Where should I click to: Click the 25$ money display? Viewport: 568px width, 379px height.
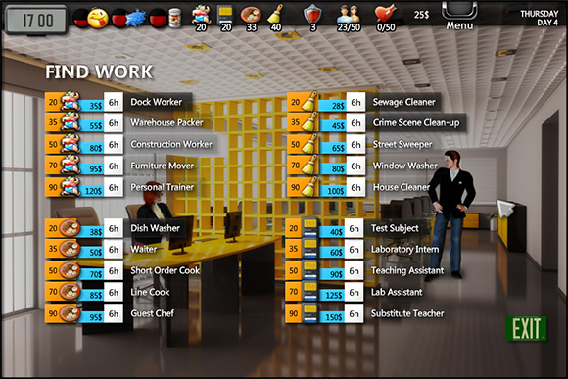[422, 15]
